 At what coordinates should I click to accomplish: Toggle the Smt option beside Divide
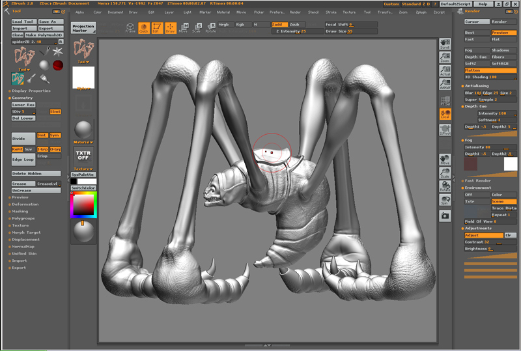click(x=42, y=135)
